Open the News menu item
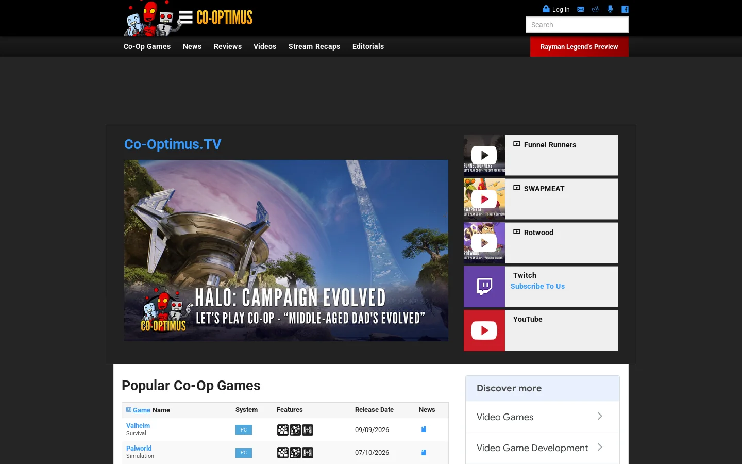This screenshot has width=742, height=464. [192, 46]
